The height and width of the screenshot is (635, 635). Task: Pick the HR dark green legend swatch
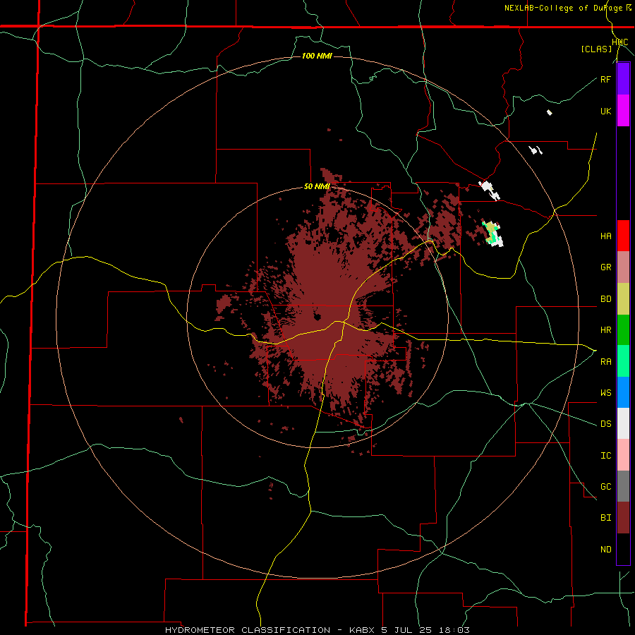tap(623, 330)
